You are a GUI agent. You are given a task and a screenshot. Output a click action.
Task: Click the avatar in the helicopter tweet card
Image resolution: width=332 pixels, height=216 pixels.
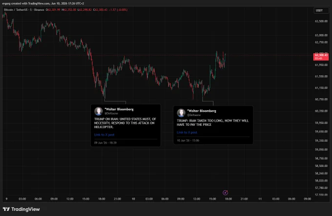99,111
